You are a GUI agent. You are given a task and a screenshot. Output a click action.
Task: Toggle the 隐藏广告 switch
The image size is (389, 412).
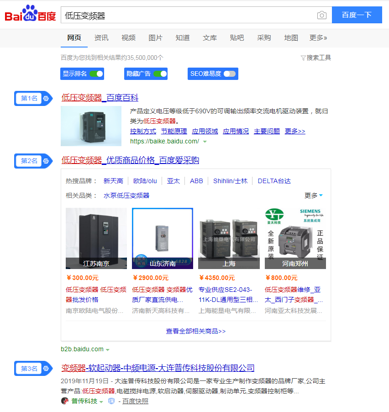160,74
